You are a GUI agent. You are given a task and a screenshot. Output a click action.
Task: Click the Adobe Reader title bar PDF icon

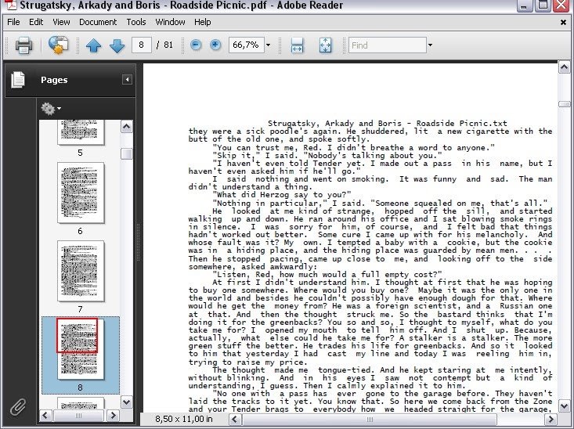(x=11, y=5)
